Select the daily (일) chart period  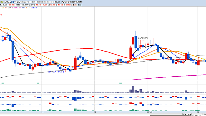(x=13, y=2)
